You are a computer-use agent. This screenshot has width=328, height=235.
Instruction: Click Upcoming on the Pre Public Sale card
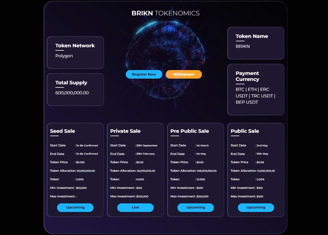[x=195, y=207]
